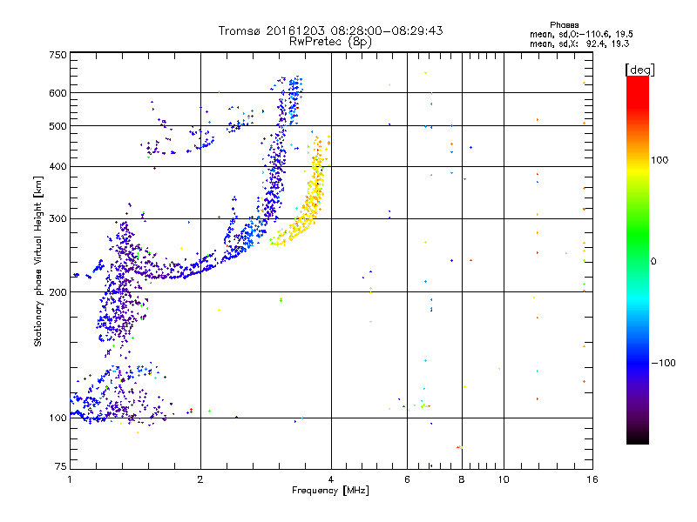Click the x-axis tick label '2'
Screen dimensions: 697x522
pyautogui.click(x=200, y=479)
